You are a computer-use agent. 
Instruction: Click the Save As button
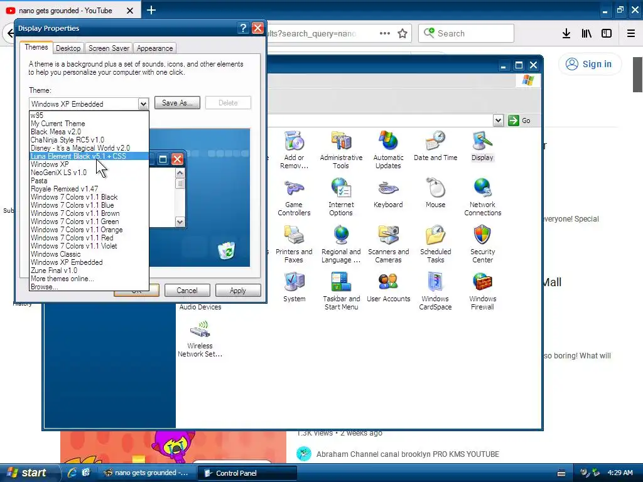pyautogui.click(x=177, y=103)
